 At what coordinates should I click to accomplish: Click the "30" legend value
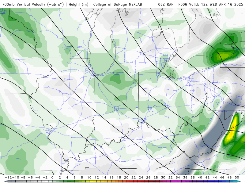click(x=163, y=178)
